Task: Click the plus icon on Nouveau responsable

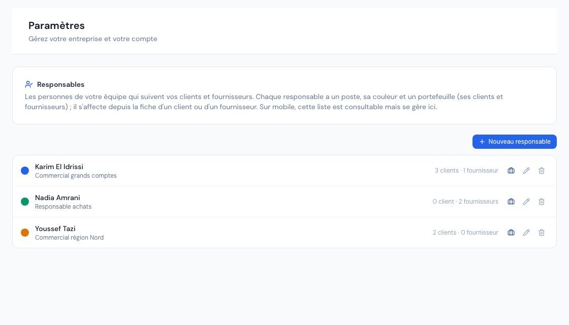Action: [482, 142]
